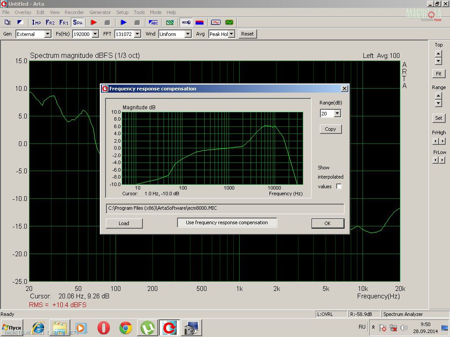Enable Show interpolated values checkbox
The width and height of the screenshot is (450, 337).
(x=339, y=186)
